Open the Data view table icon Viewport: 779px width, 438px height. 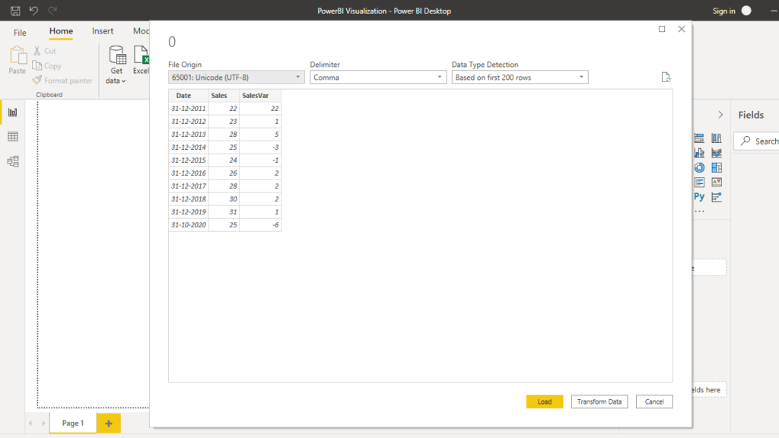(12, 137)
